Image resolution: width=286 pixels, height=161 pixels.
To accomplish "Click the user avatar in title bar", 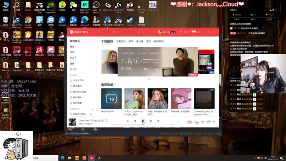I will coord(160,32).
